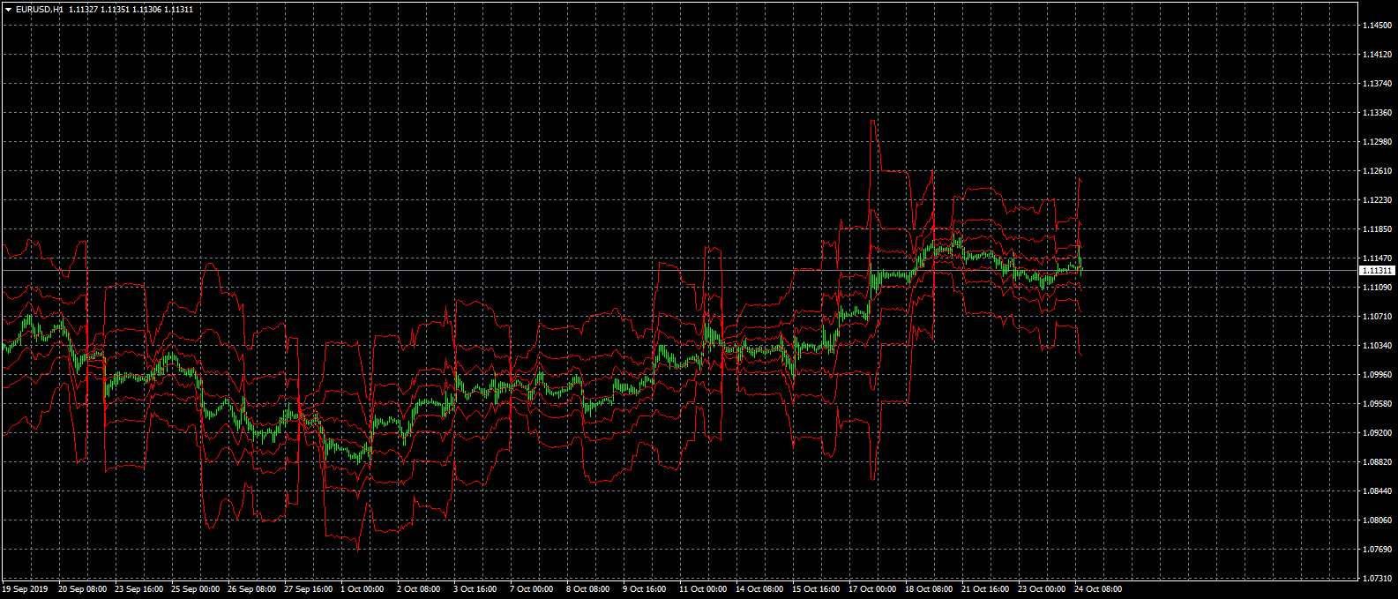This screenshot has height=599, width=1398.
Task: Click the 1.09960 price axis label
Action: [x=1378, y=375]
